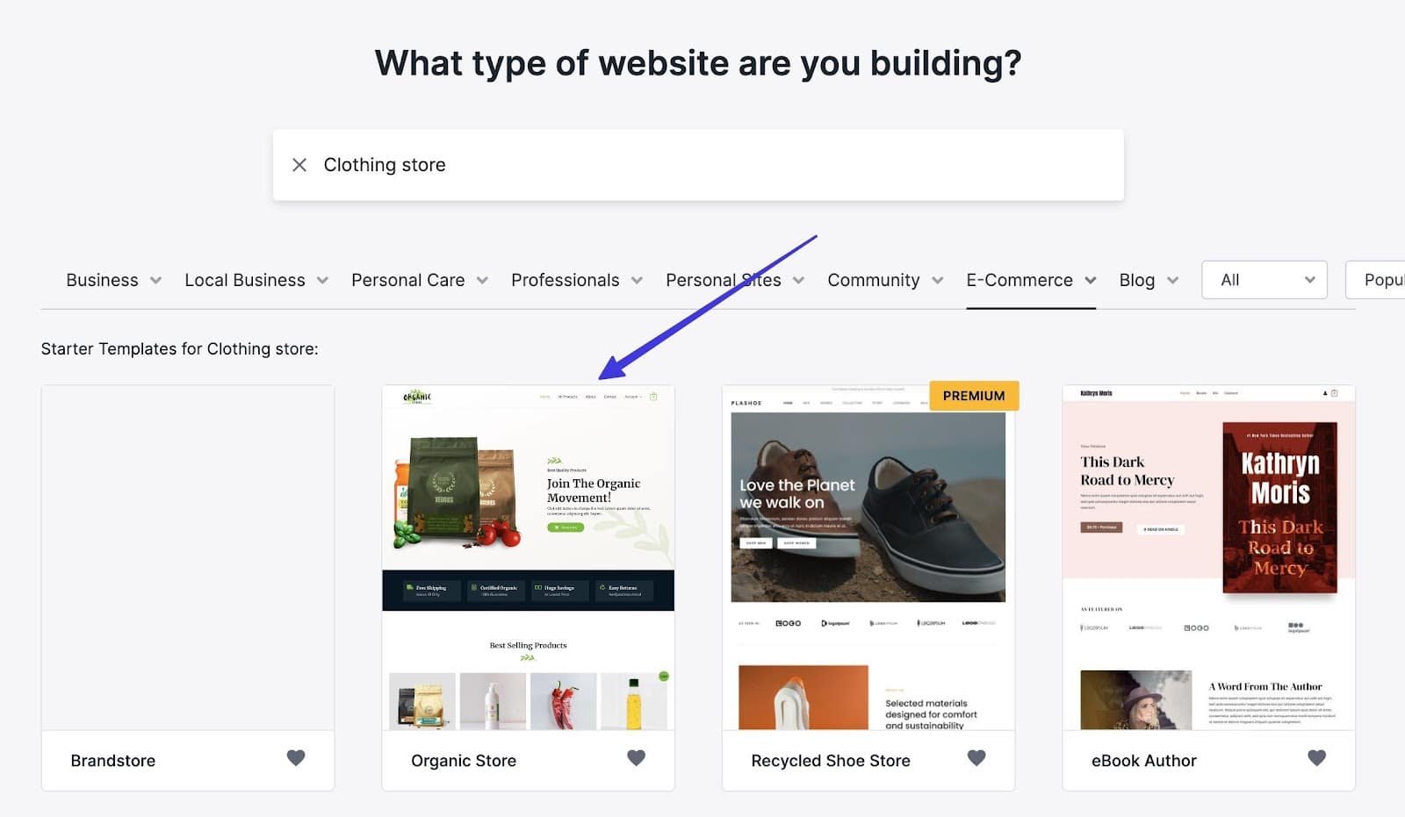The width and height of the screenshot is (1405, 817).
Task: Expand the Community chevron arrow
Action: point(937,281)
